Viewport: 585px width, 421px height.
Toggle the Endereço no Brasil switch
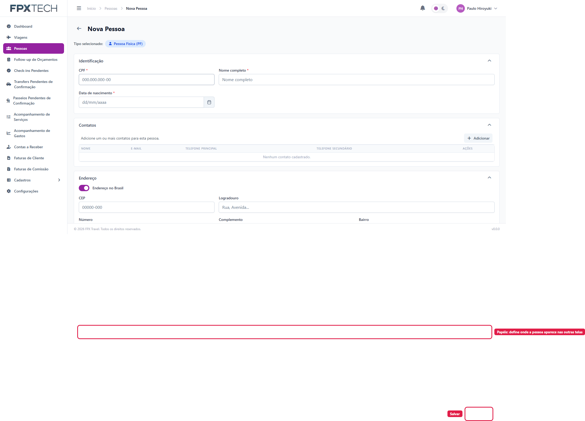[84, 188]
